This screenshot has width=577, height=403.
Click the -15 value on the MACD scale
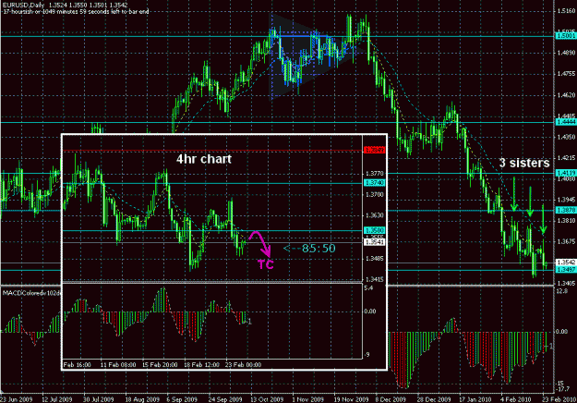(x=561, y=384)
